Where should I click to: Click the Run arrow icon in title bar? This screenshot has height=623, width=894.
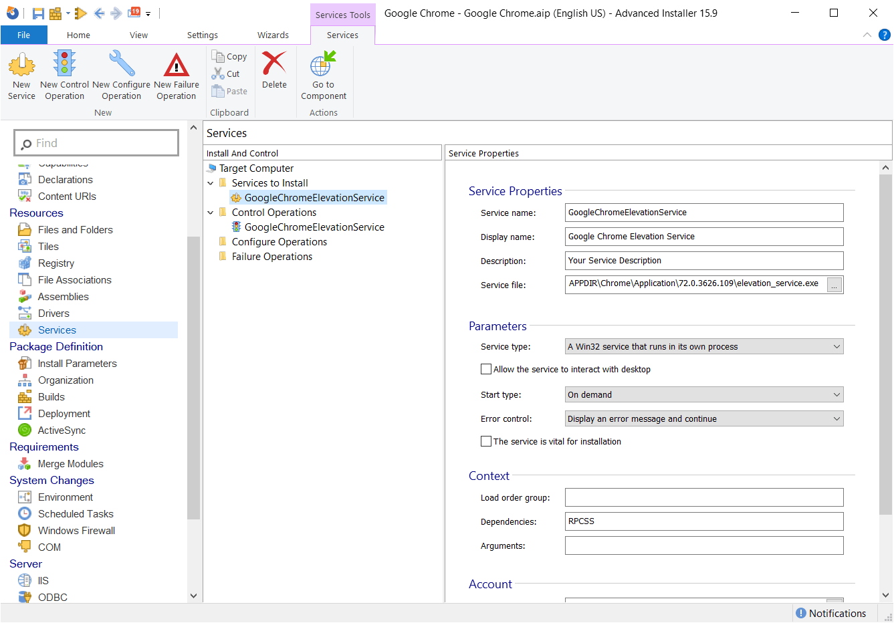[81, 13]
